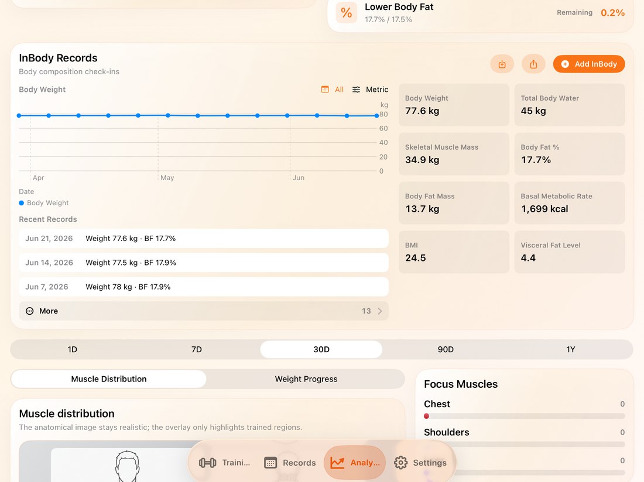The width and height of the screenshot is (644, 482).
Task: Select the 7D time range
Action: (197, 349)
